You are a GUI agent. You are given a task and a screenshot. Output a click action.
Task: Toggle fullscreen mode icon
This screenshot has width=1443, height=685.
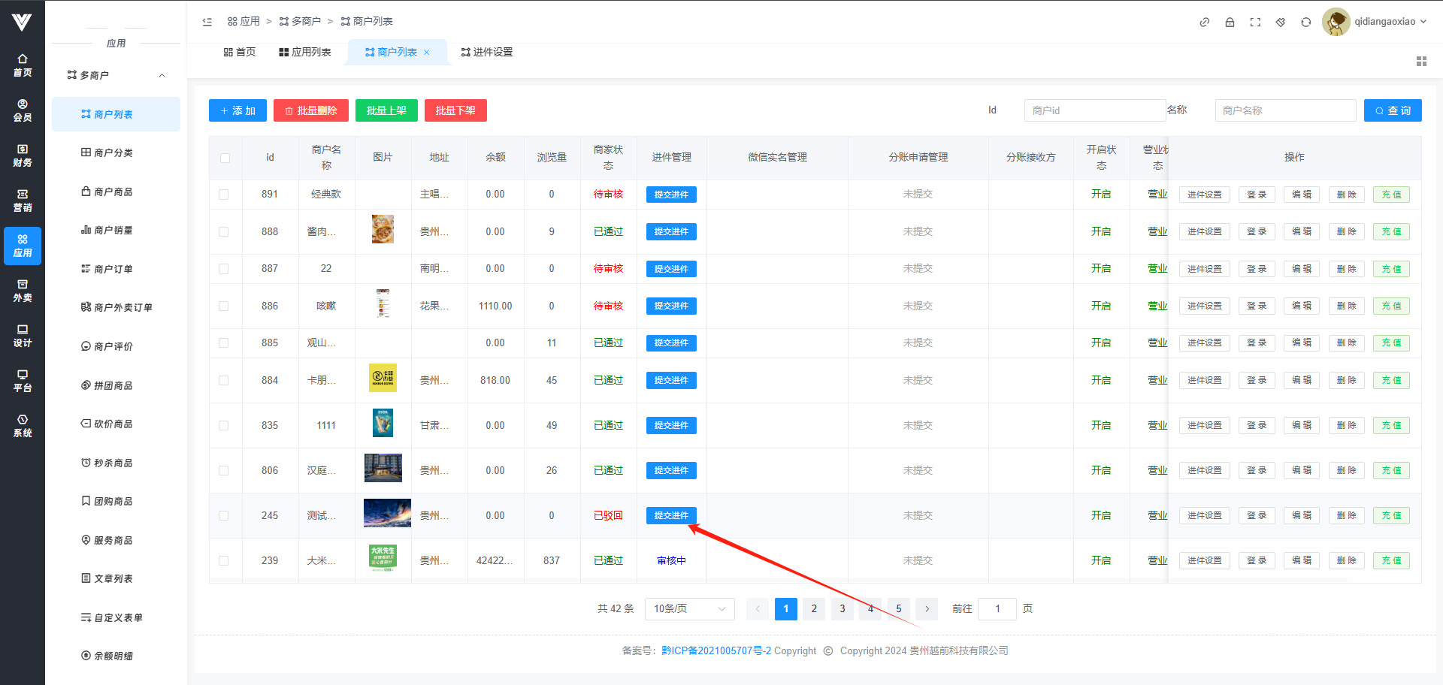[x=1255, y=23]
